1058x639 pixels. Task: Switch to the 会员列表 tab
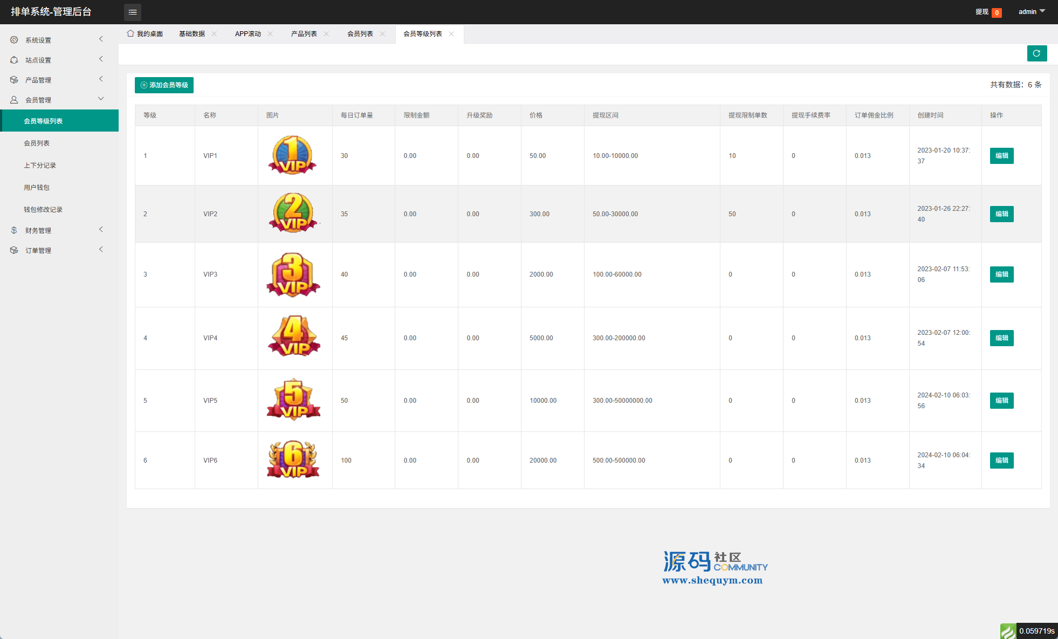pos(360,33)
